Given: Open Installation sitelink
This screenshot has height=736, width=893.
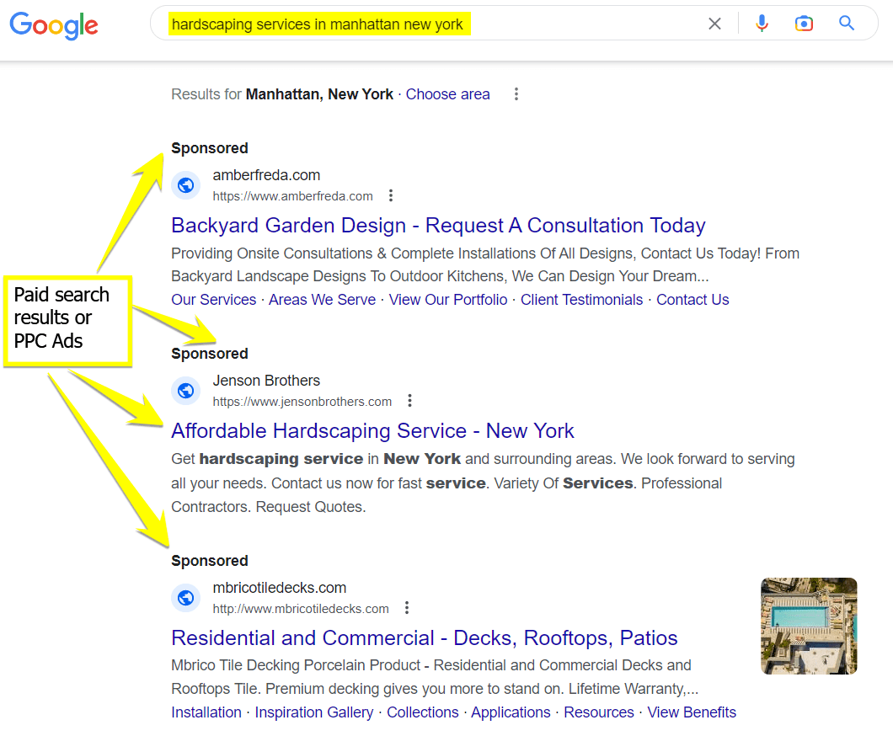Looking at the screenshot, I should 206,712.
